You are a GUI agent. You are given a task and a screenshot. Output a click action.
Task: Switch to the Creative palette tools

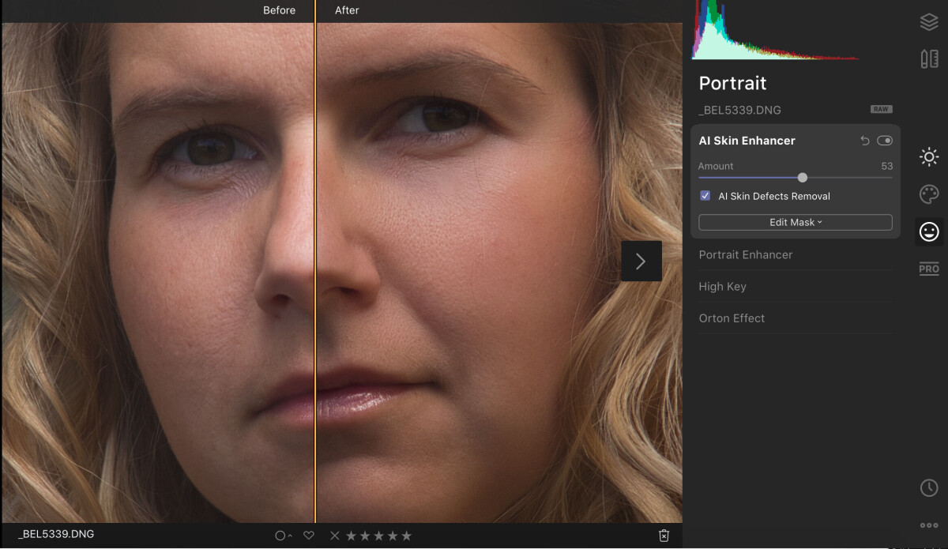pos(929,194)
